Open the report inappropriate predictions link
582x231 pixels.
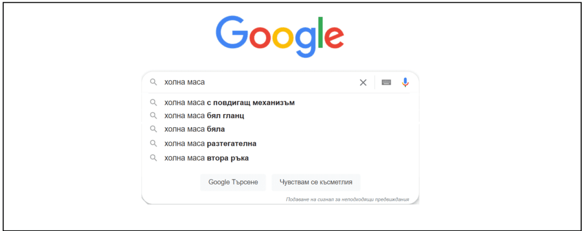pyautogui.click(x=347, y=199)
